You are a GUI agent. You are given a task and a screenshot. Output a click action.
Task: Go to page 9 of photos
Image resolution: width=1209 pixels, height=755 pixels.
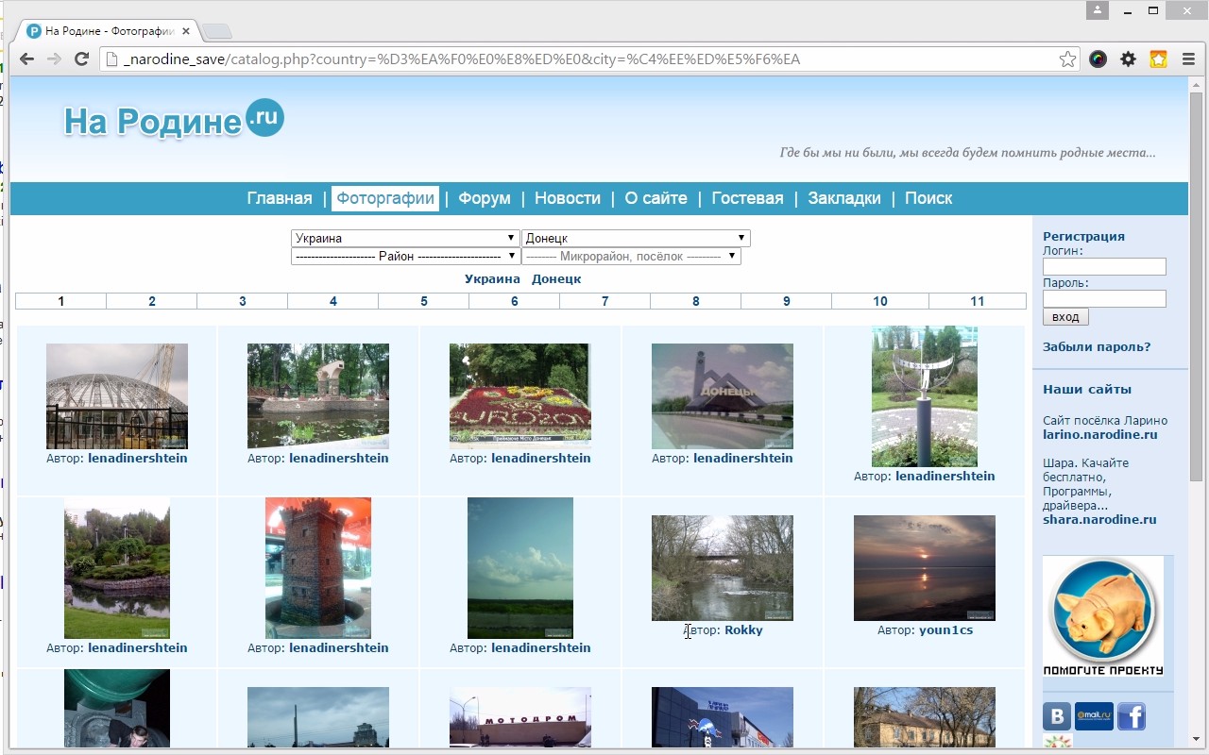coord(787,301)
